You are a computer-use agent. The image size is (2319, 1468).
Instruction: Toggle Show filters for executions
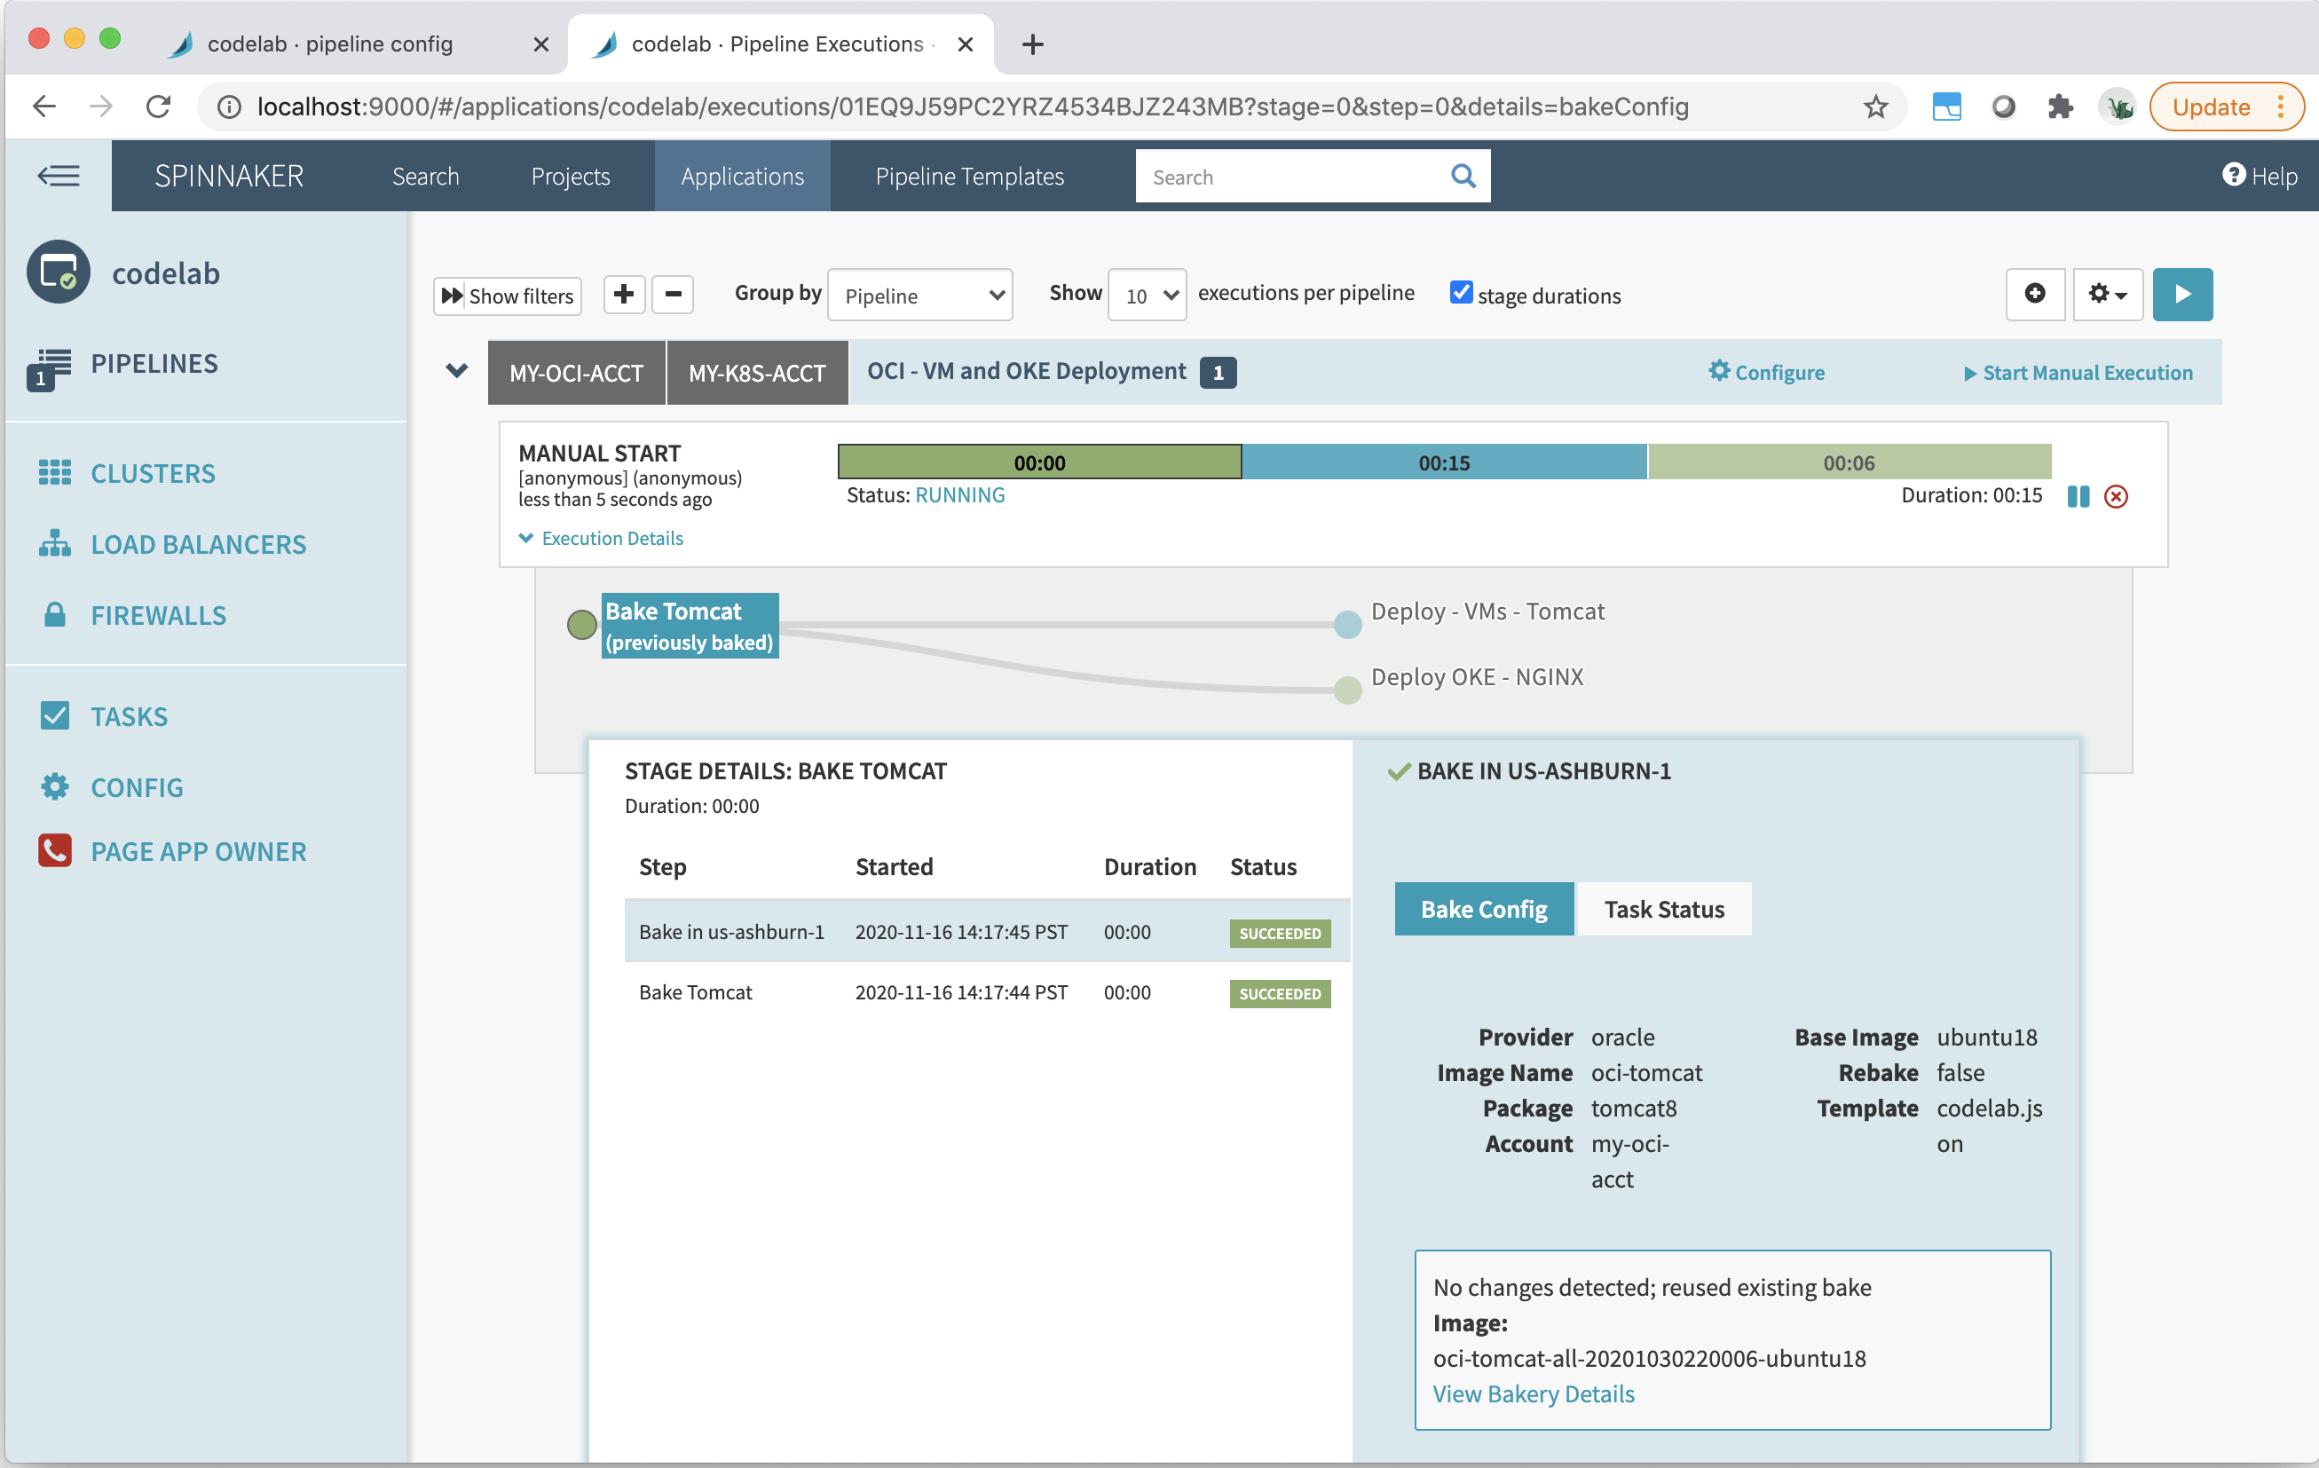click(507, 296)
